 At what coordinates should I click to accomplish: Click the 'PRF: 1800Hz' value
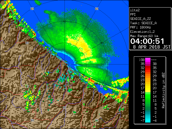(x=140, y=27)
